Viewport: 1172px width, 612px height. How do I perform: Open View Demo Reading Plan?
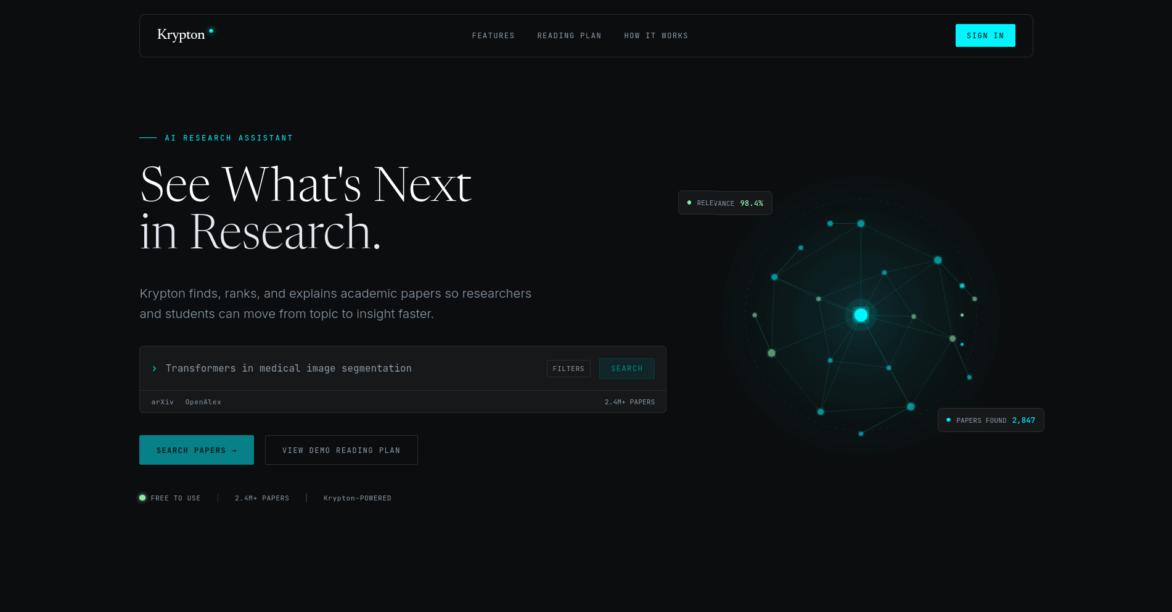(342, 450)
